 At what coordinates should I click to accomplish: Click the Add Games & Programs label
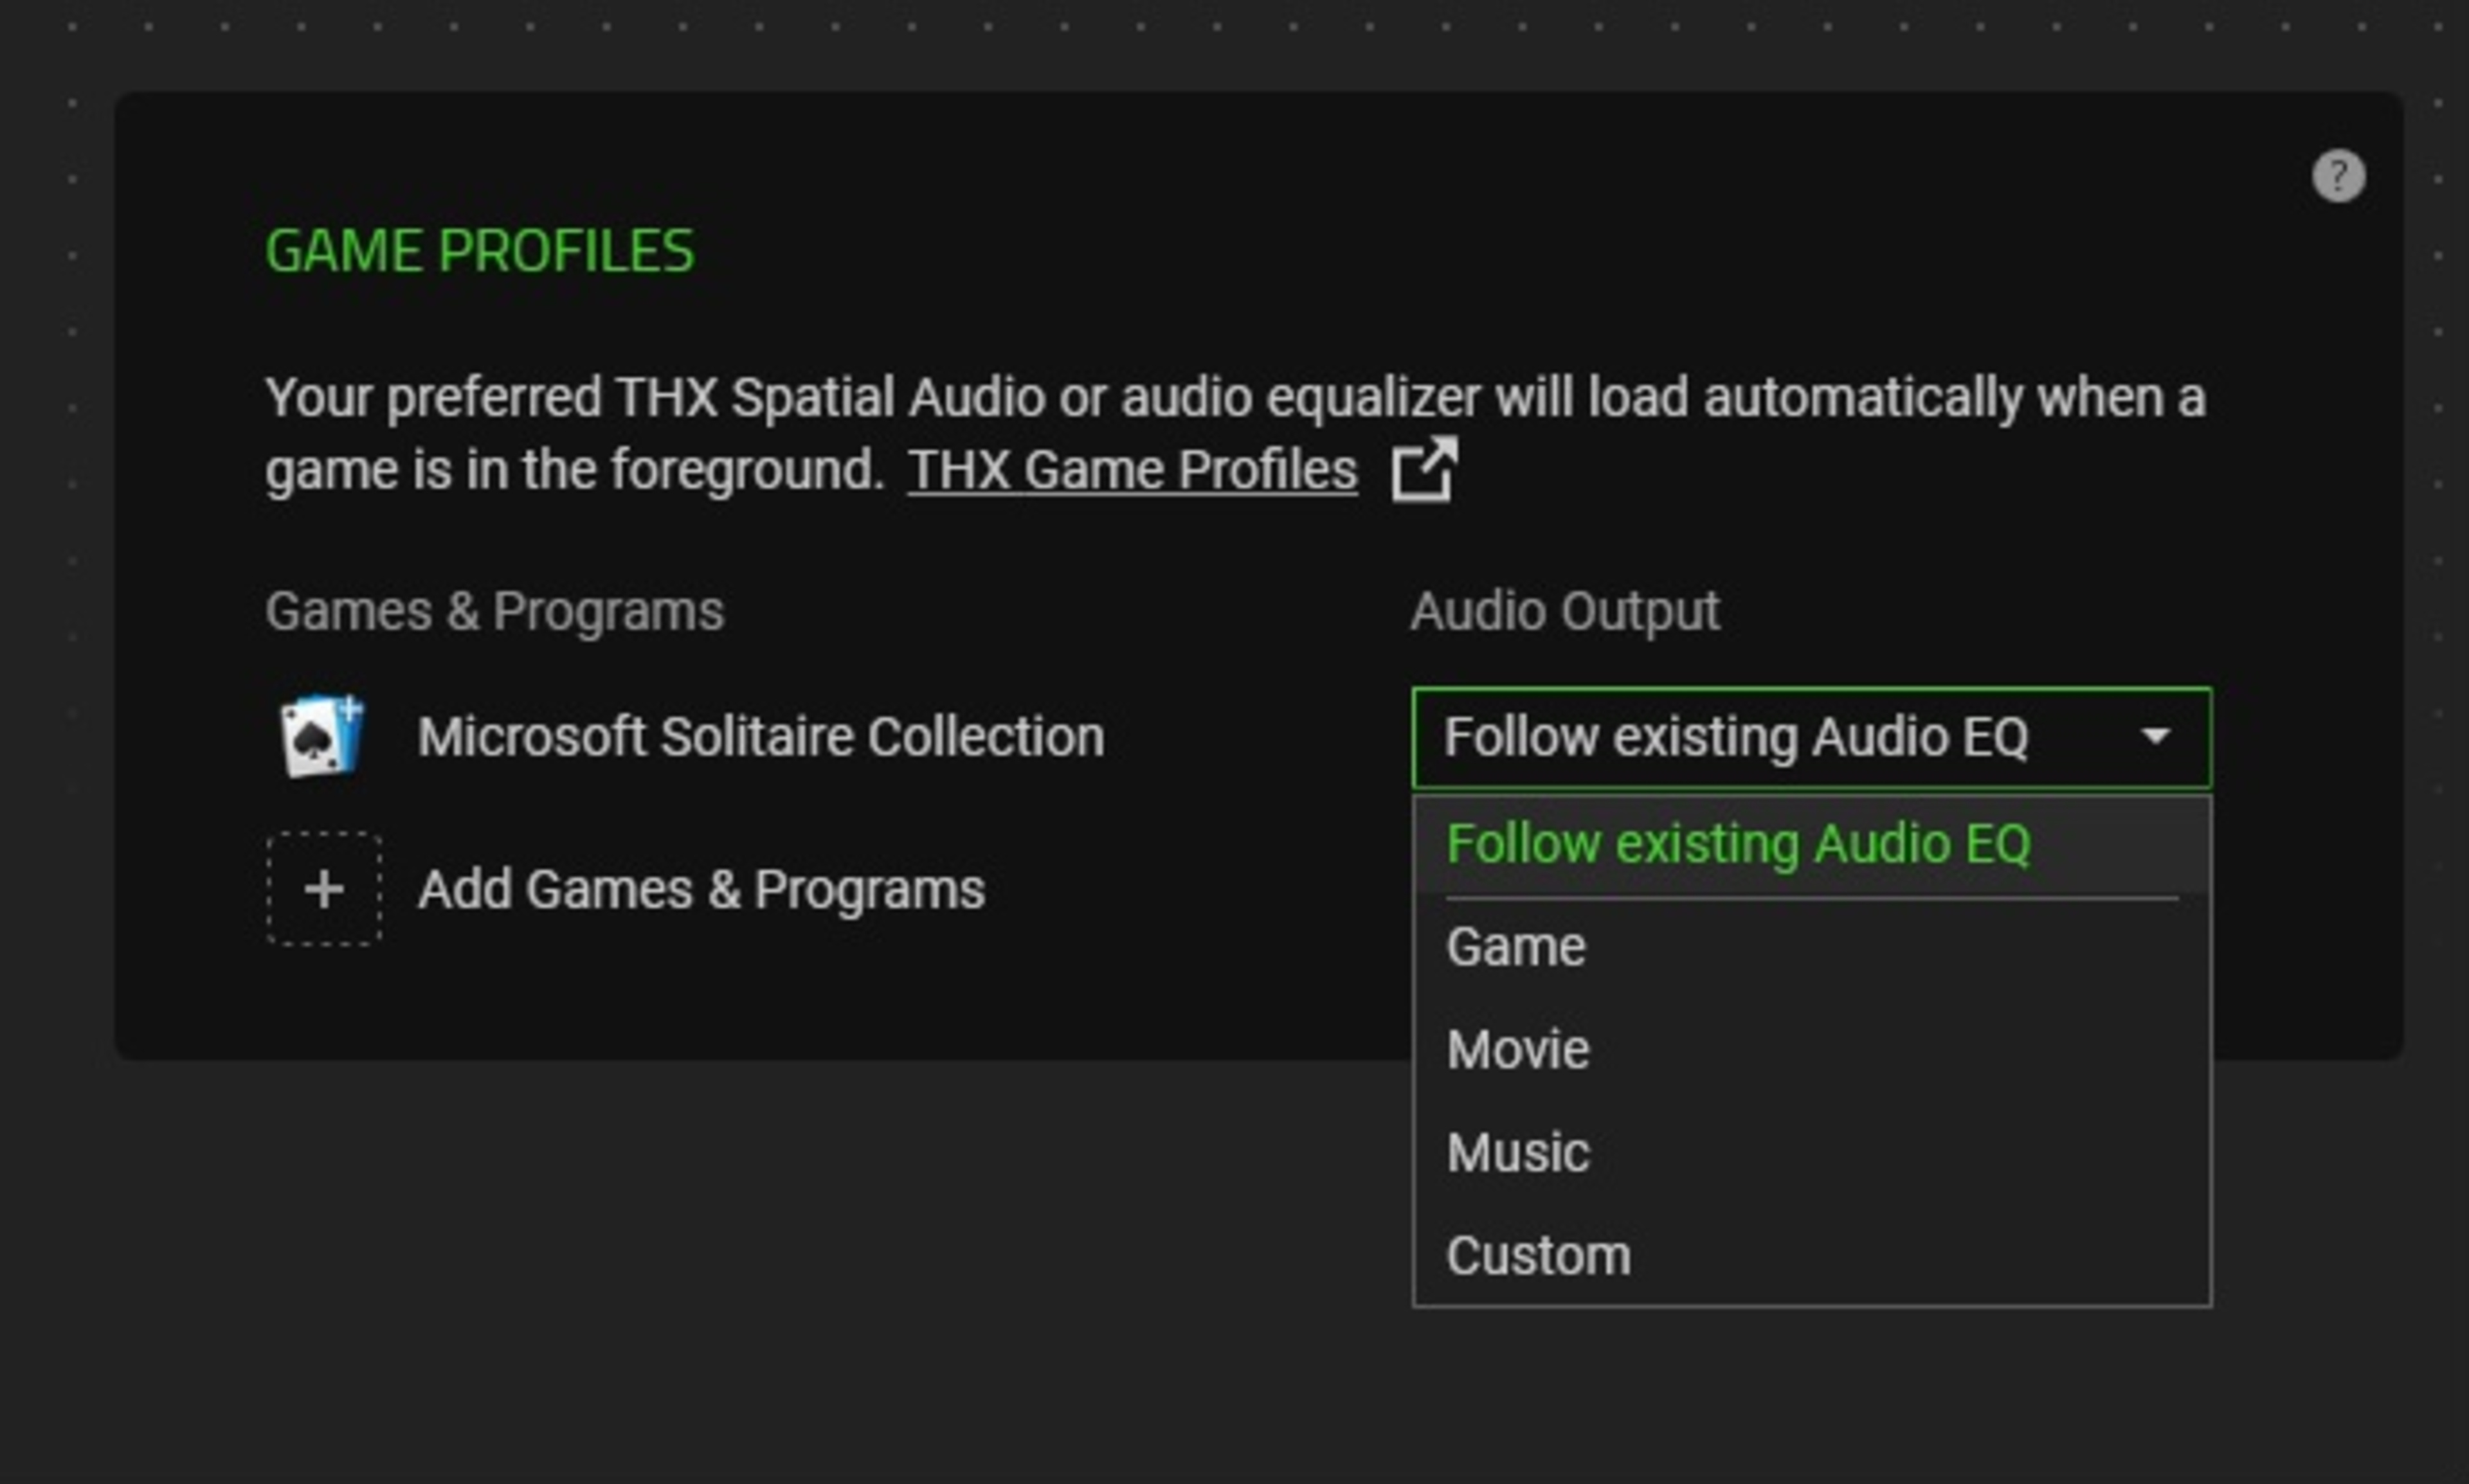click(700, 889)
